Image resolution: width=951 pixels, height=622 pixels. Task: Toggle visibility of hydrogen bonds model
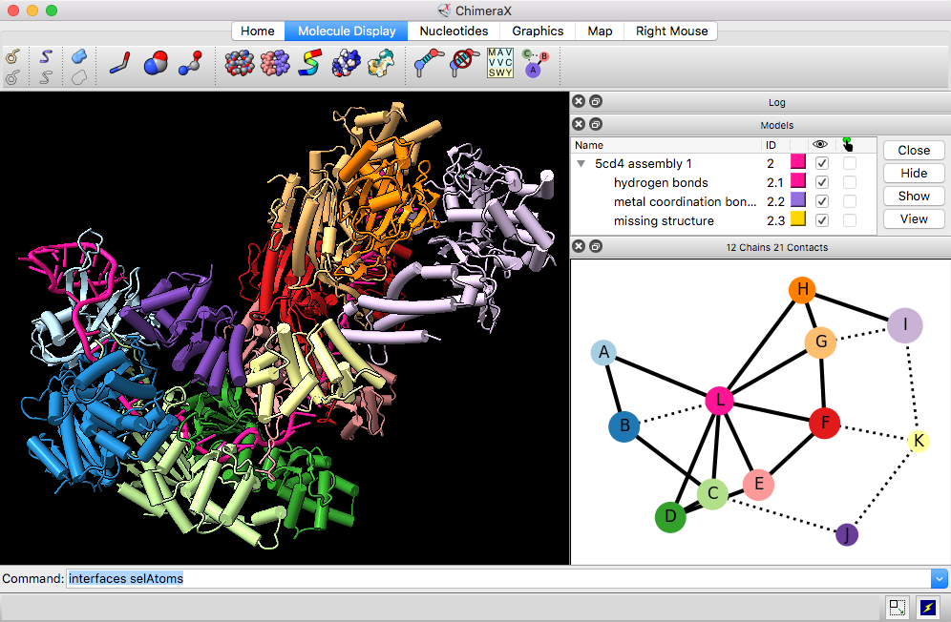click(x=821, y=182)
